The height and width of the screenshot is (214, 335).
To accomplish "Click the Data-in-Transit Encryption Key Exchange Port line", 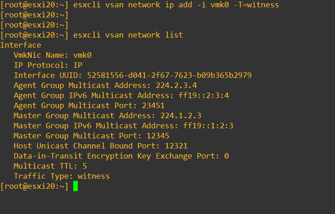I will (121, 156).
